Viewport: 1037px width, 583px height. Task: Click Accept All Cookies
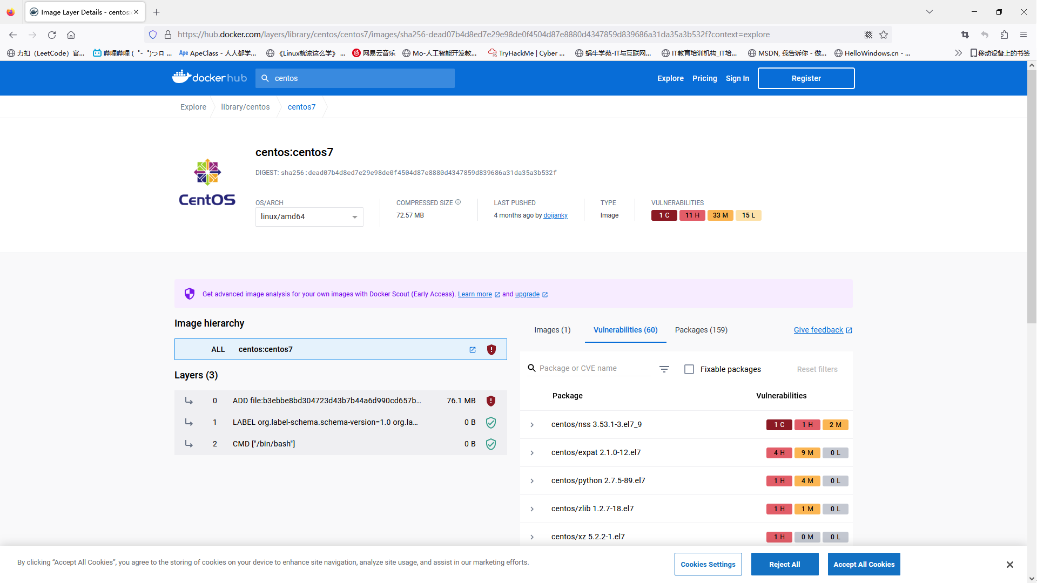[864, 564]
